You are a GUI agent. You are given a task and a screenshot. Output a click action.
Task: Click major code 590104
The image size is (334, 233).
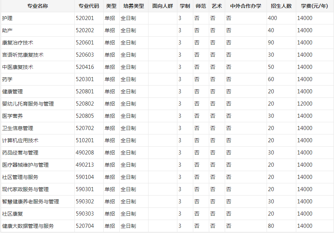(x=85, y=177)
